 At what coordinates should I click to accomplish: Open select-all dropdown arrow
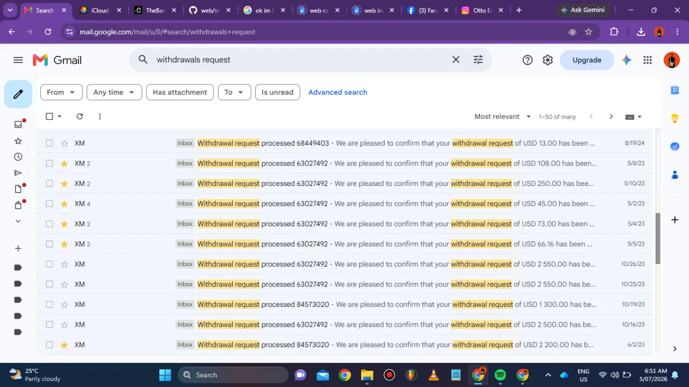pyautogui.click(x=60, y=116)
